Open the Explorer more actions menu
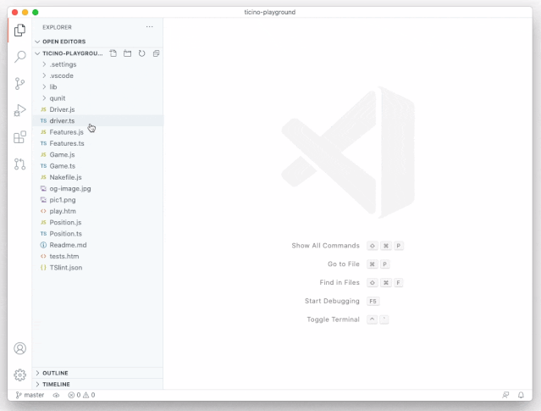Image resolution: width=541 pixels, height=411 pixels. coord(150,27)
